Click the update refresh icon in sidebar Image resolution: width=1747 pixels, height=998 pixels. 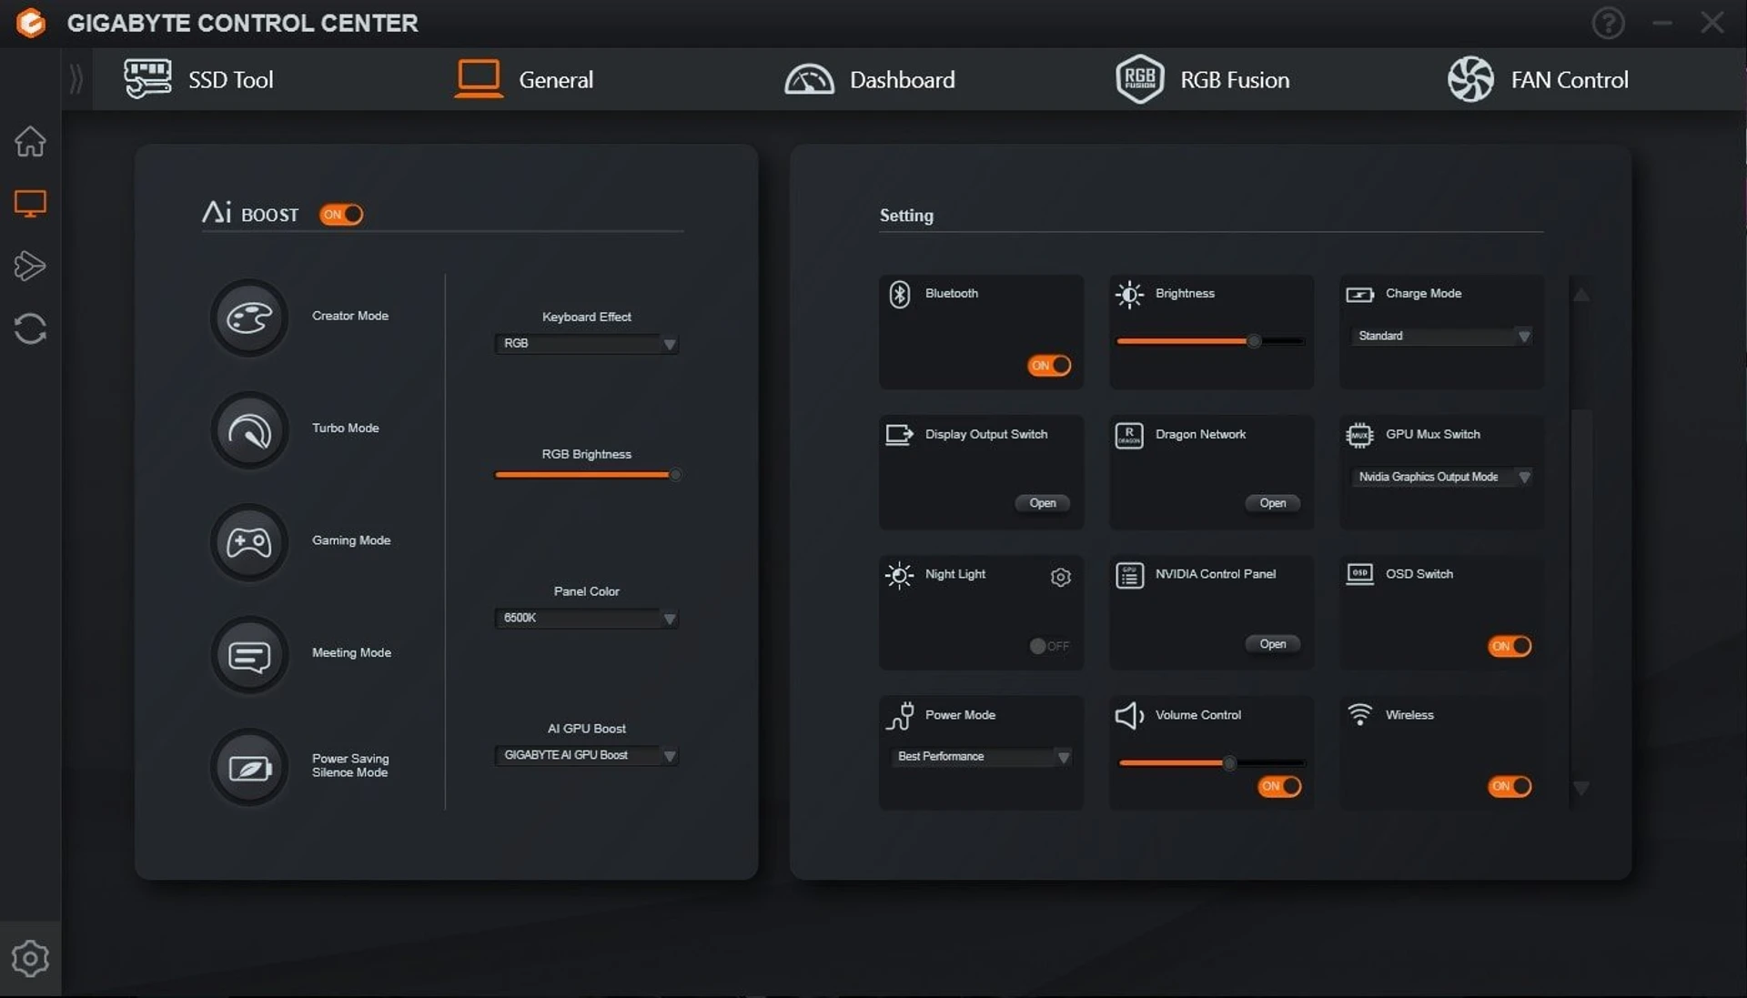(x=30, y=328)
